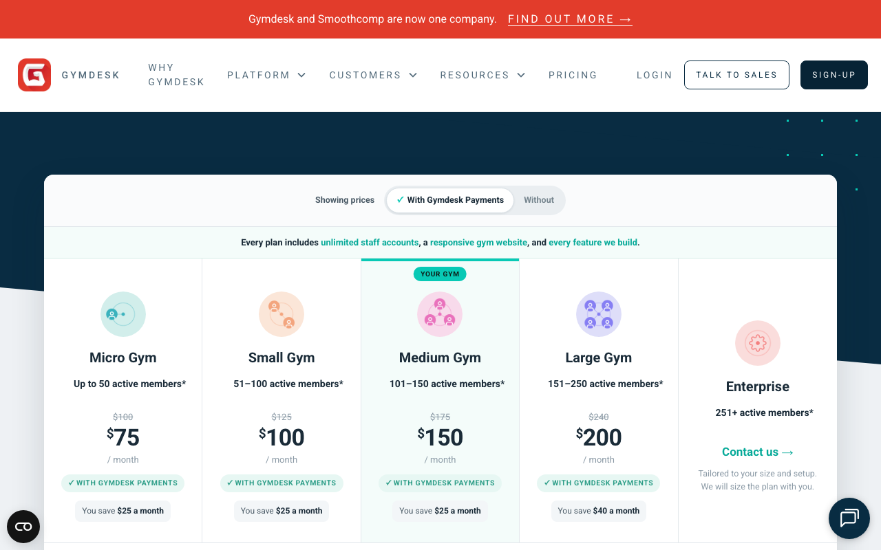Click 'Up to 50 active members*' text
This screenshot has width=881, height=550.
(x=130, y=384)
